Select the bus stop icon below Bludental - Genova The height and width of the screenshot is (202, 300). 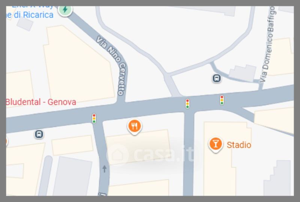39,134
